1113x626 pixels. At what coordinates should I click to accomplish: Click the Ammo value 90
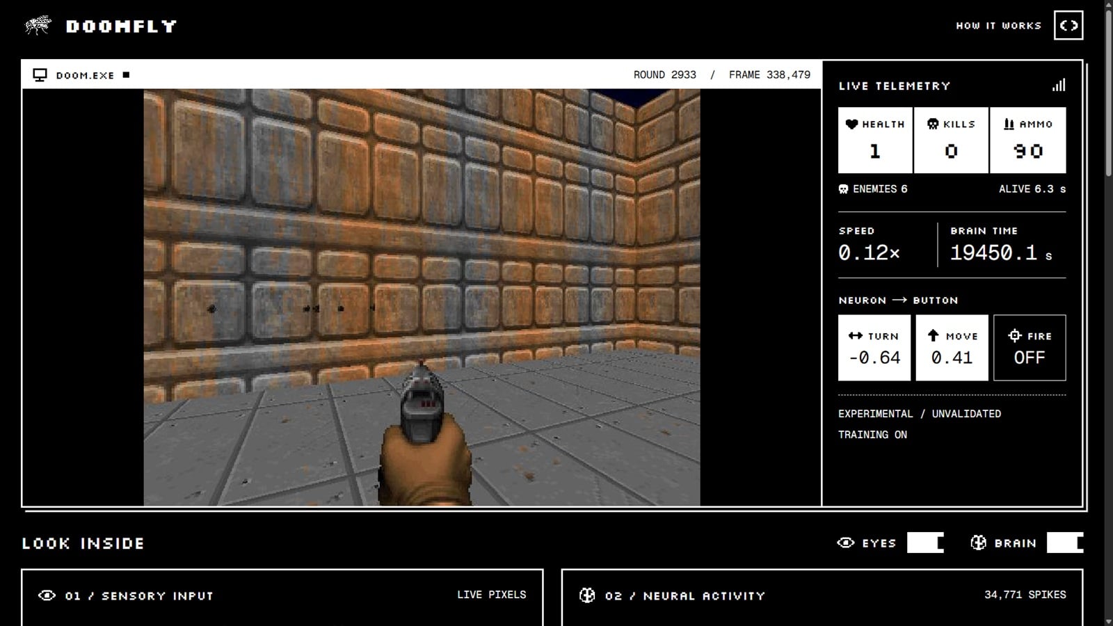1027,151
